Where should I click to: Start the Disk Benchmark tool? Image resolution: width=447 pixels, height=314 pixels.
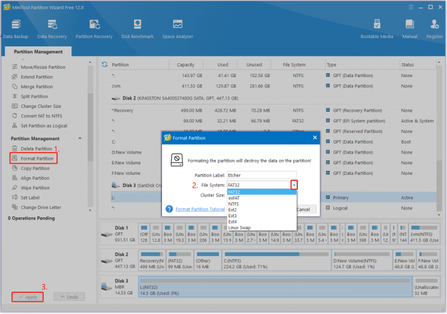(137, 29)
